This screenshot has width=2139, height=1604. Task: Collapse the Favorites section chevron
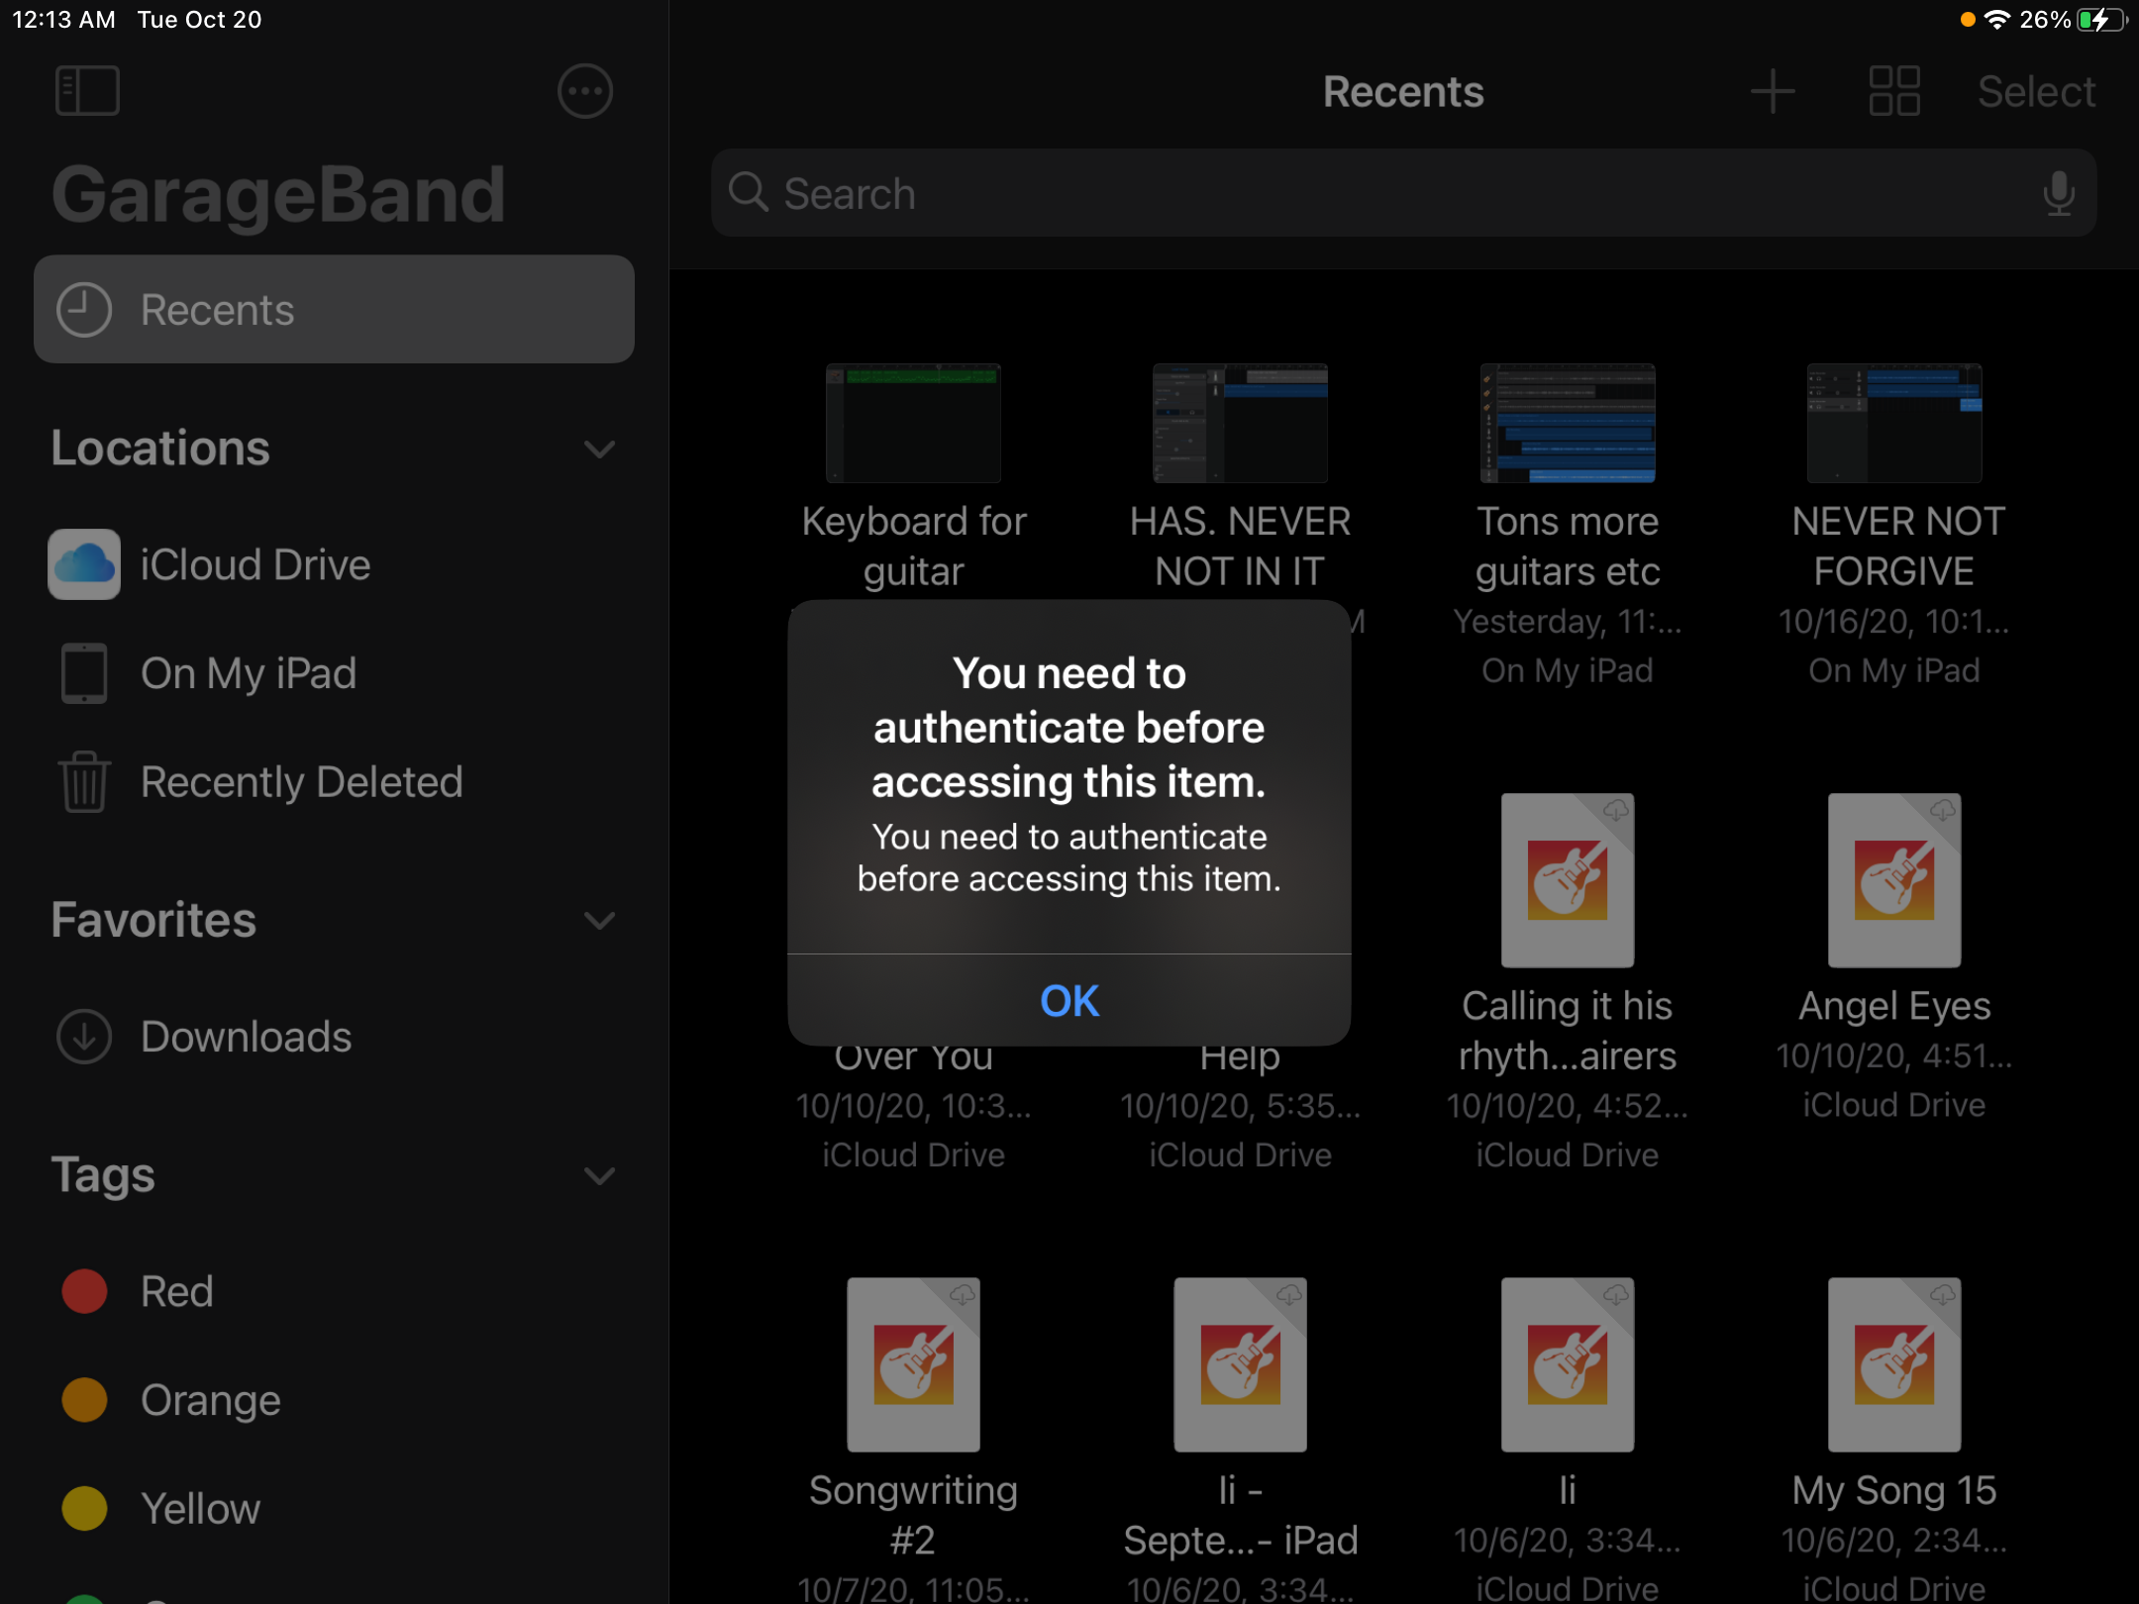[x=599, y=921]
